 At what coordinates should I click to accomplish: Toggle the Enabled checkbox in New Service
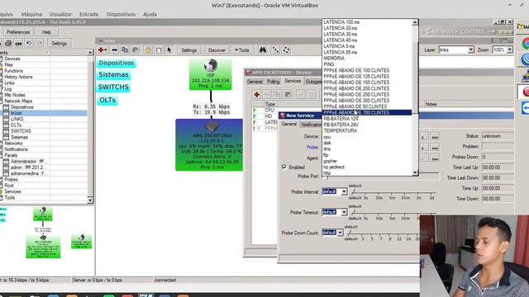(x=284, y=167)
